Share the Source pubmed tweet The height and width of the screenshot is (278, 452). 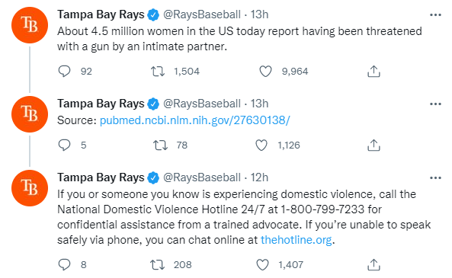click(x=373, y=145)
